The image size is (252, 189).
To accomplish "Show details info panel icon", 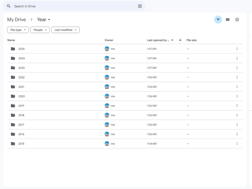I will click(x=237, y=20).
